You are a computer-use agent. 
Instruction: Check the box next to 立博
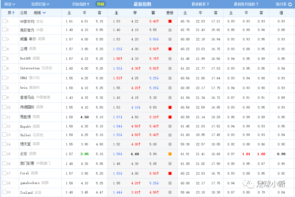pos(4,49)
